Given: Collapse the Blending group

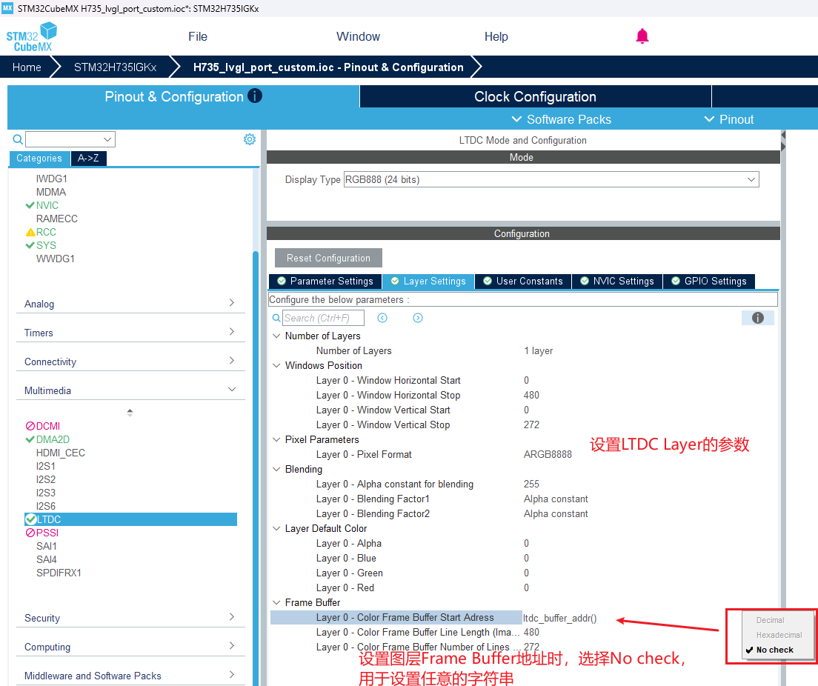Looking at the screenshot, I should click(276, 470).
